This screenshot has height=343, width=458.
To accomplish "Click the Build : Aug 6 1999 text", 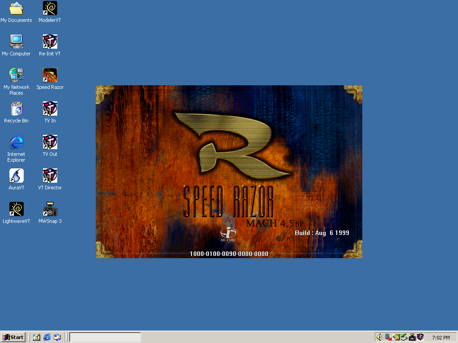I will tap(322, 233).
